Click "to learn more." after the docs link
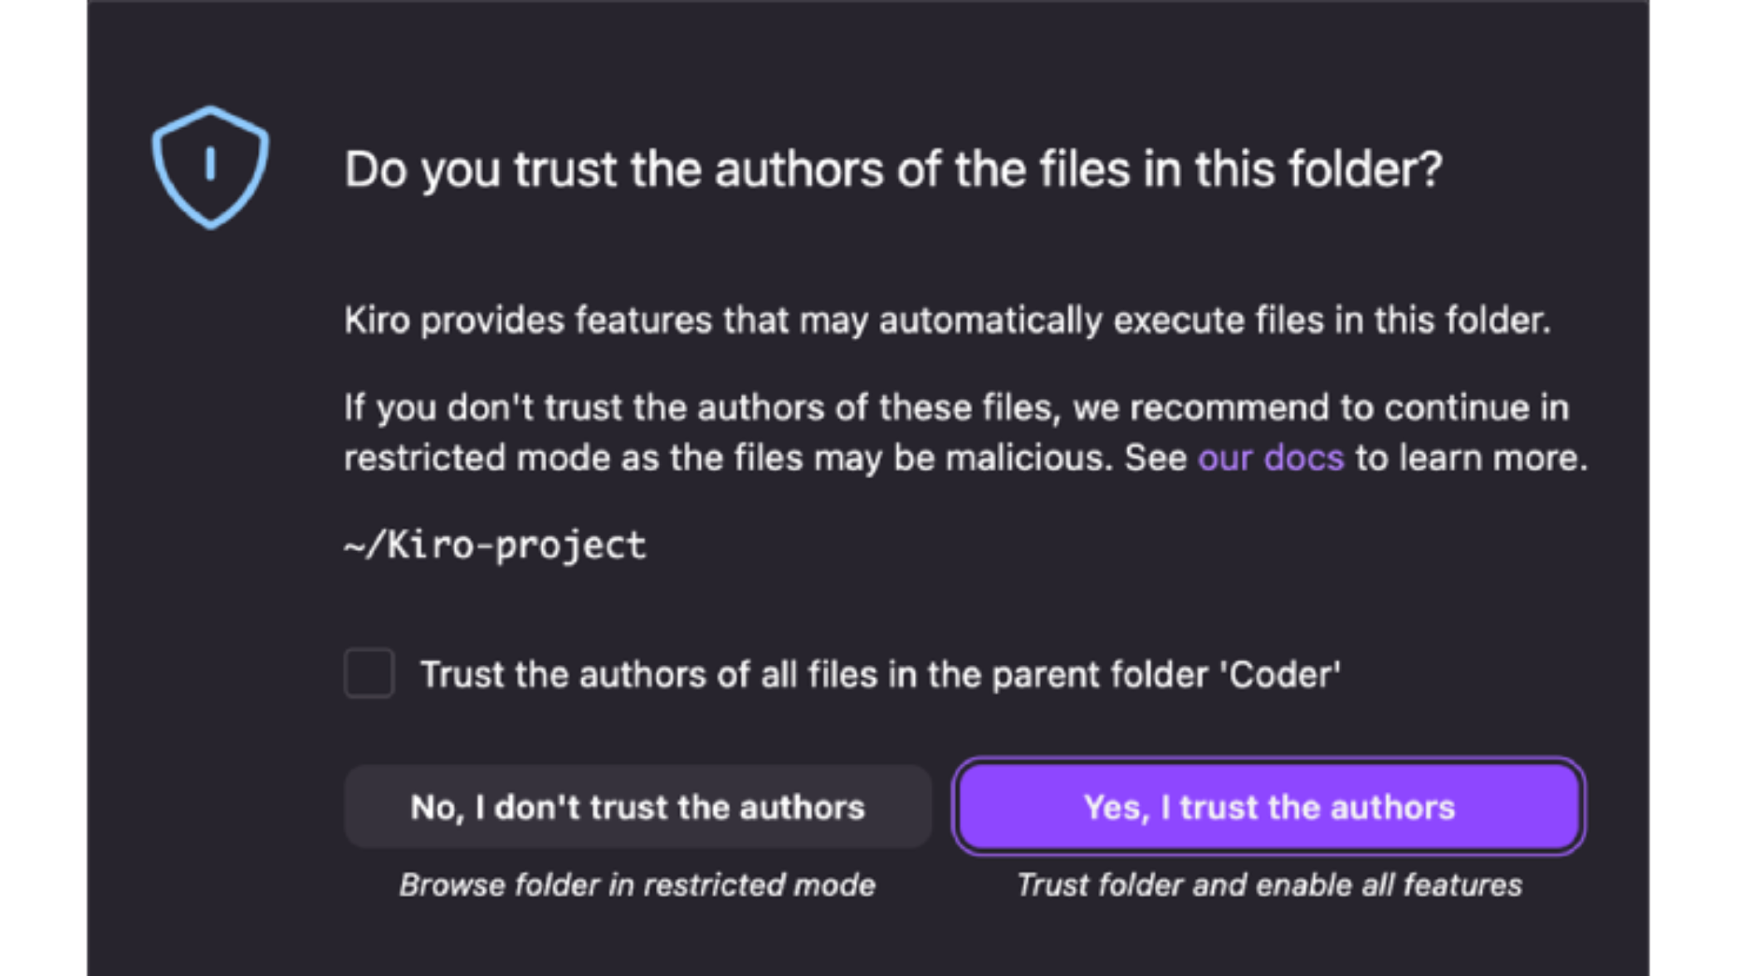This screenshot has height=976, width=1739. 1471,458
